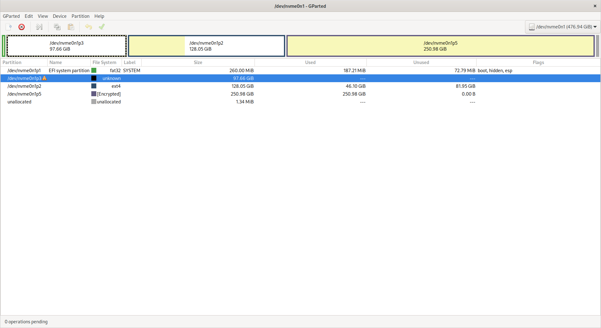Click the New partition toolbar icon

[x=9, y=27]
